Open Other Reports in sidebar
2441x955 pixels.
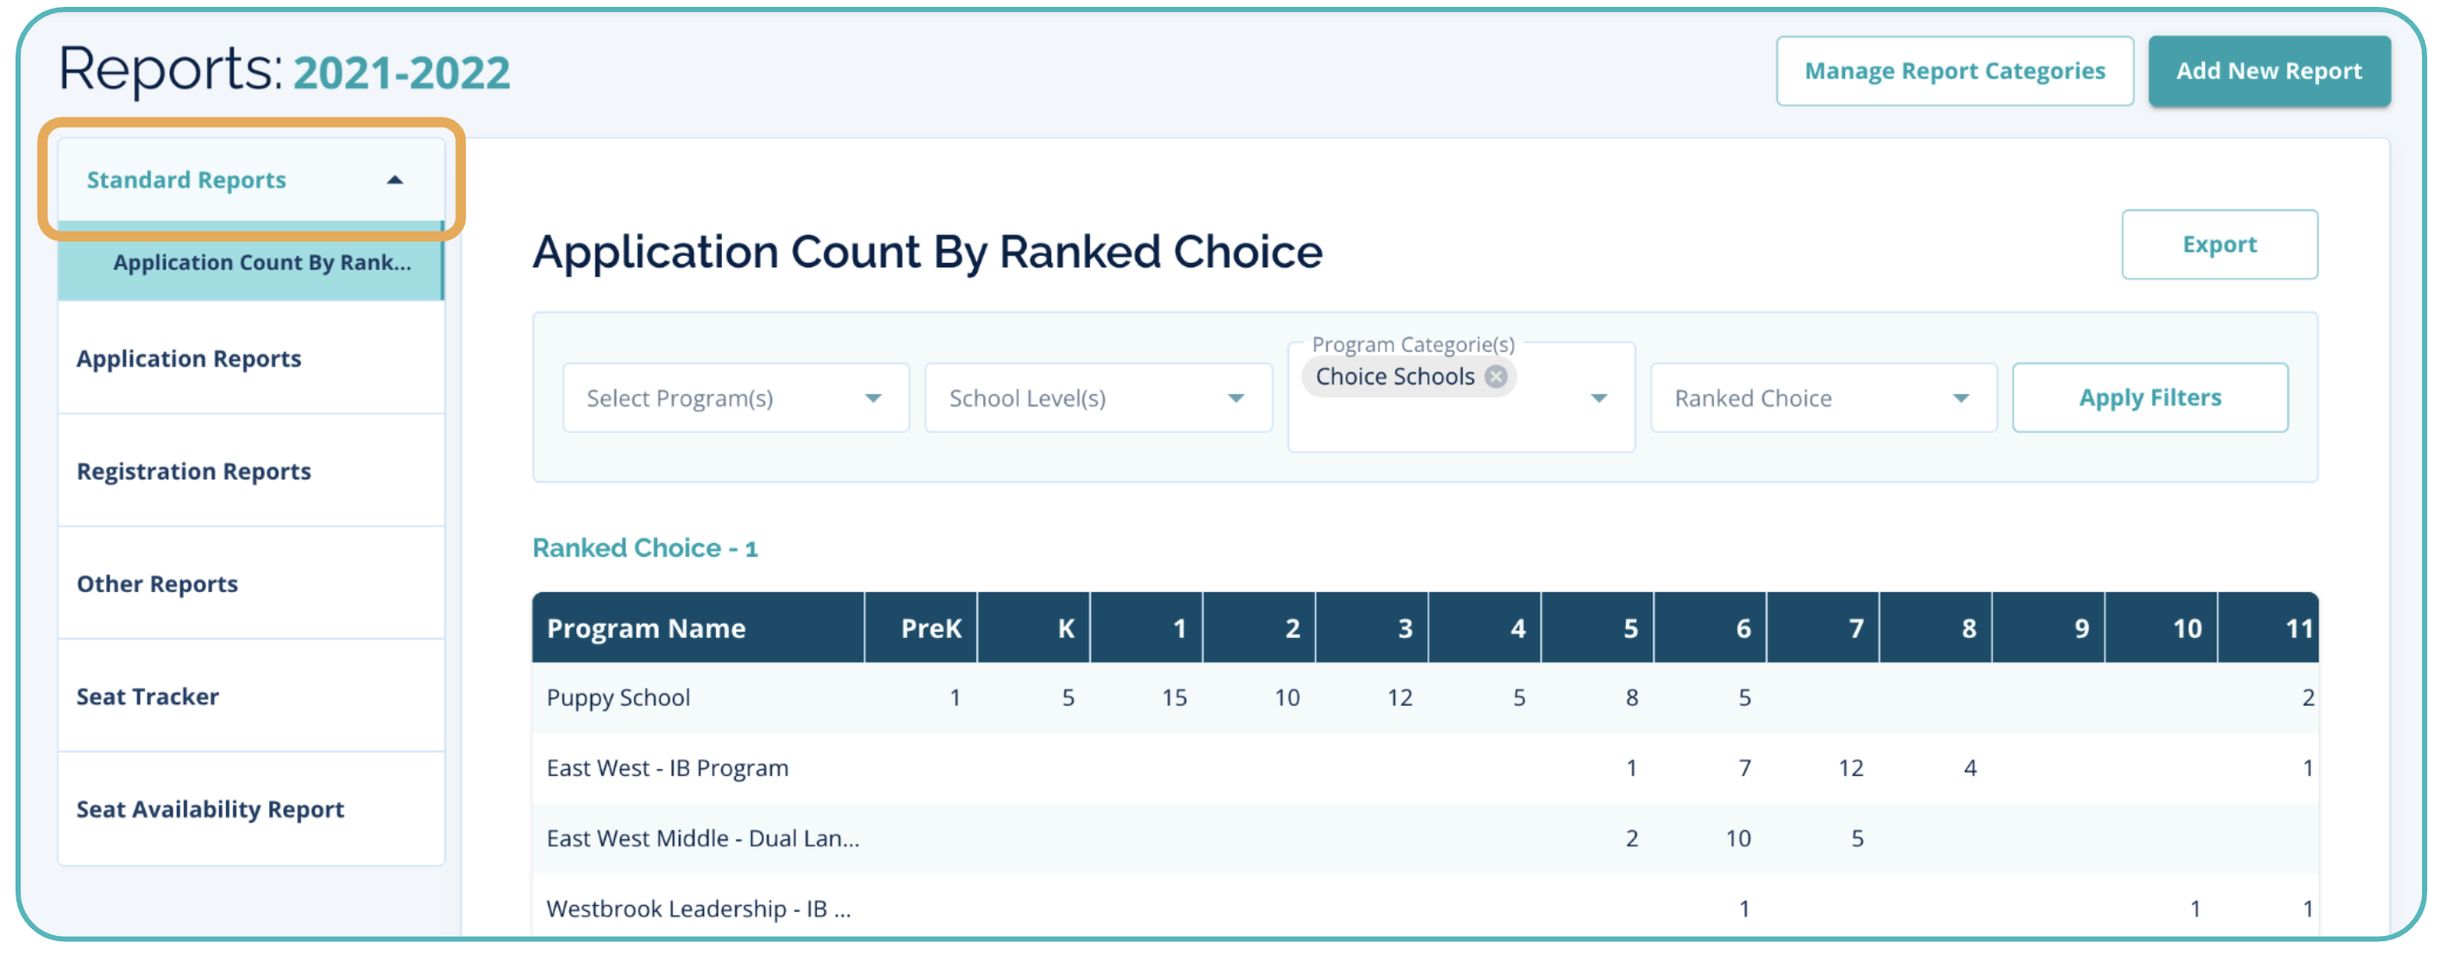(157, 584)
